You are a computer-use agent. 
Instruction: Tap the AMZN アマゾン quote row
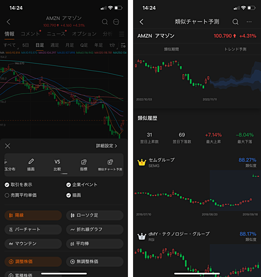point(197,36)
